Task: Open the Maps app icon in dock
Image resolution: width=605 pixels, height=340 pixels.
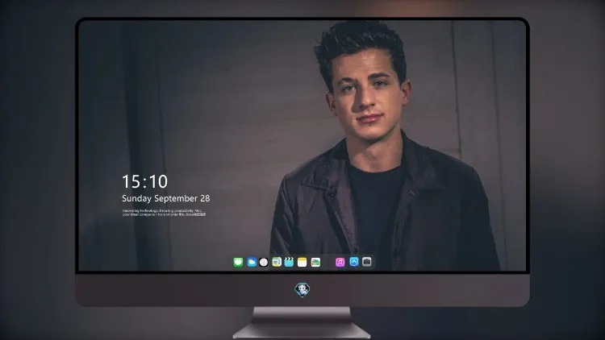Action: tap(277, 262)
